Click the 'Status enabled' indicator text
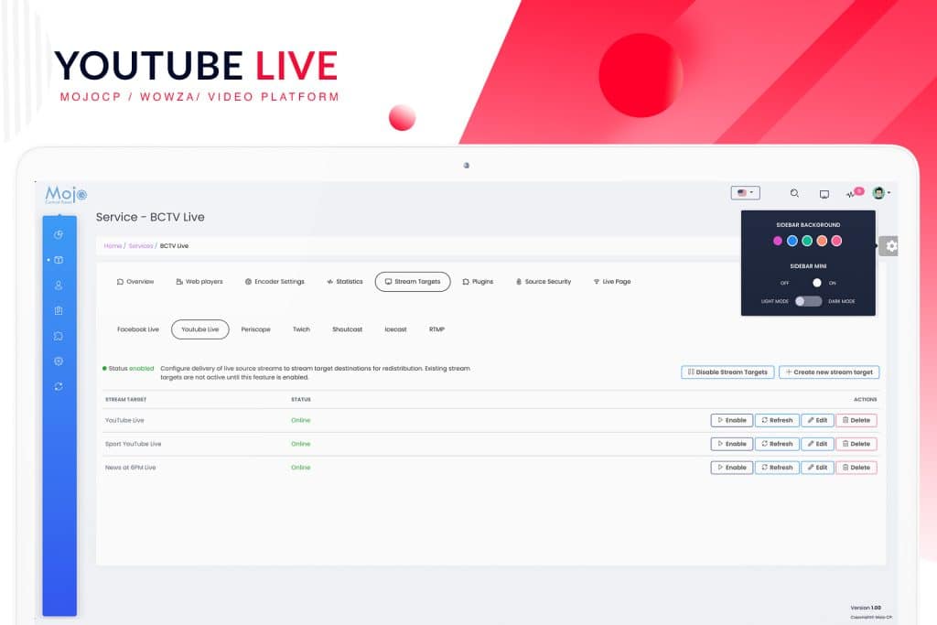 pos(128,369)
